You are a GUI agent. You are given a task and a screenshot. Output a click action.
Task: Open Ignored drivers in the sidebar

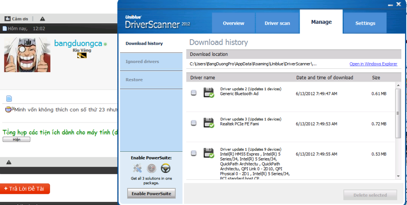142,61
